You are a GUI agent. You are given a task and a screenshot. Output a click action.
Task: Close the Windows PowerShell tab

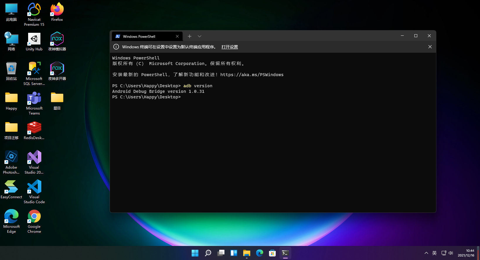[177, 36]
